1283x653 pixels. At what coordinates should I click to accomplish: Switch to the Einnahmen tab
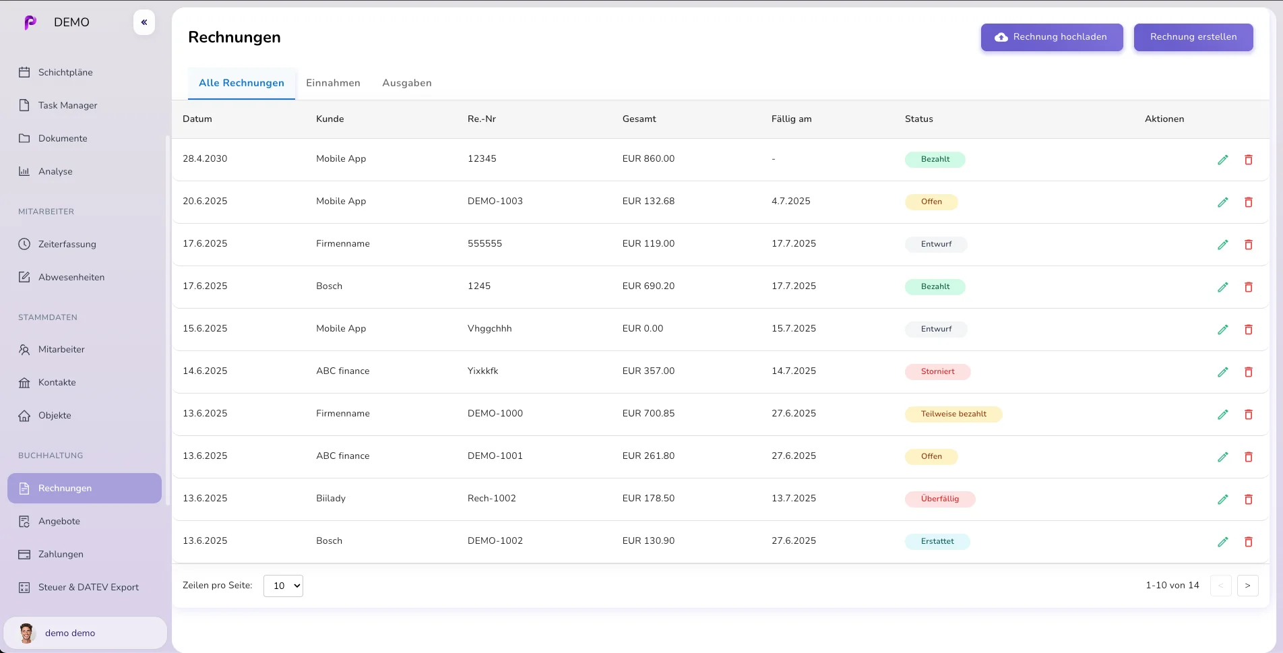pyautogui.click(x=333, y=83)
